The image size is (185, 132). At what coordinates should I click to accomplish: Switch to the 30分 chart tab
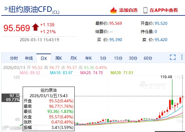click(133, 58)
